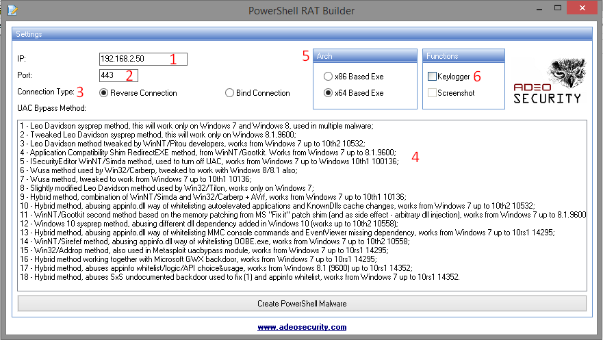Select method 16 Hybrid GWX backdoor method

point(198,259)
